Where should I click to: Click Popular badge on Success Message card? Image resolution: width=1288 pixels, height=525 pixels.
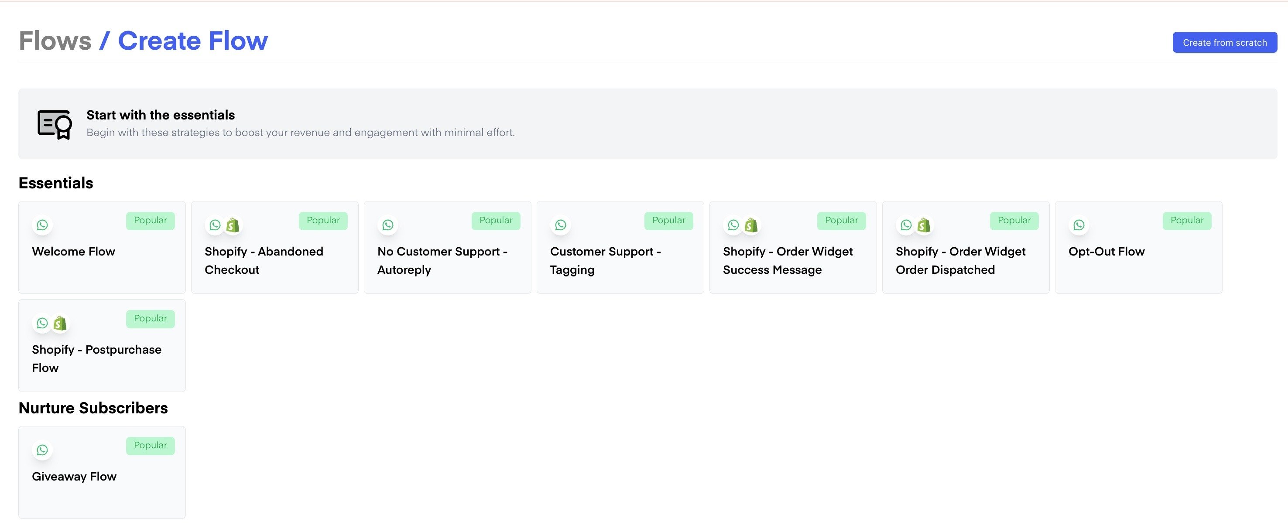(842, 220)
